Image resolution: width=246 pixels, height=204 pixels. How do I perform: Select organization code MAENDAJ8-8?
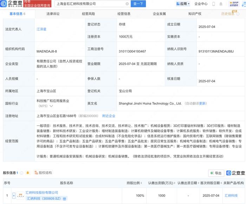[47, 52]
